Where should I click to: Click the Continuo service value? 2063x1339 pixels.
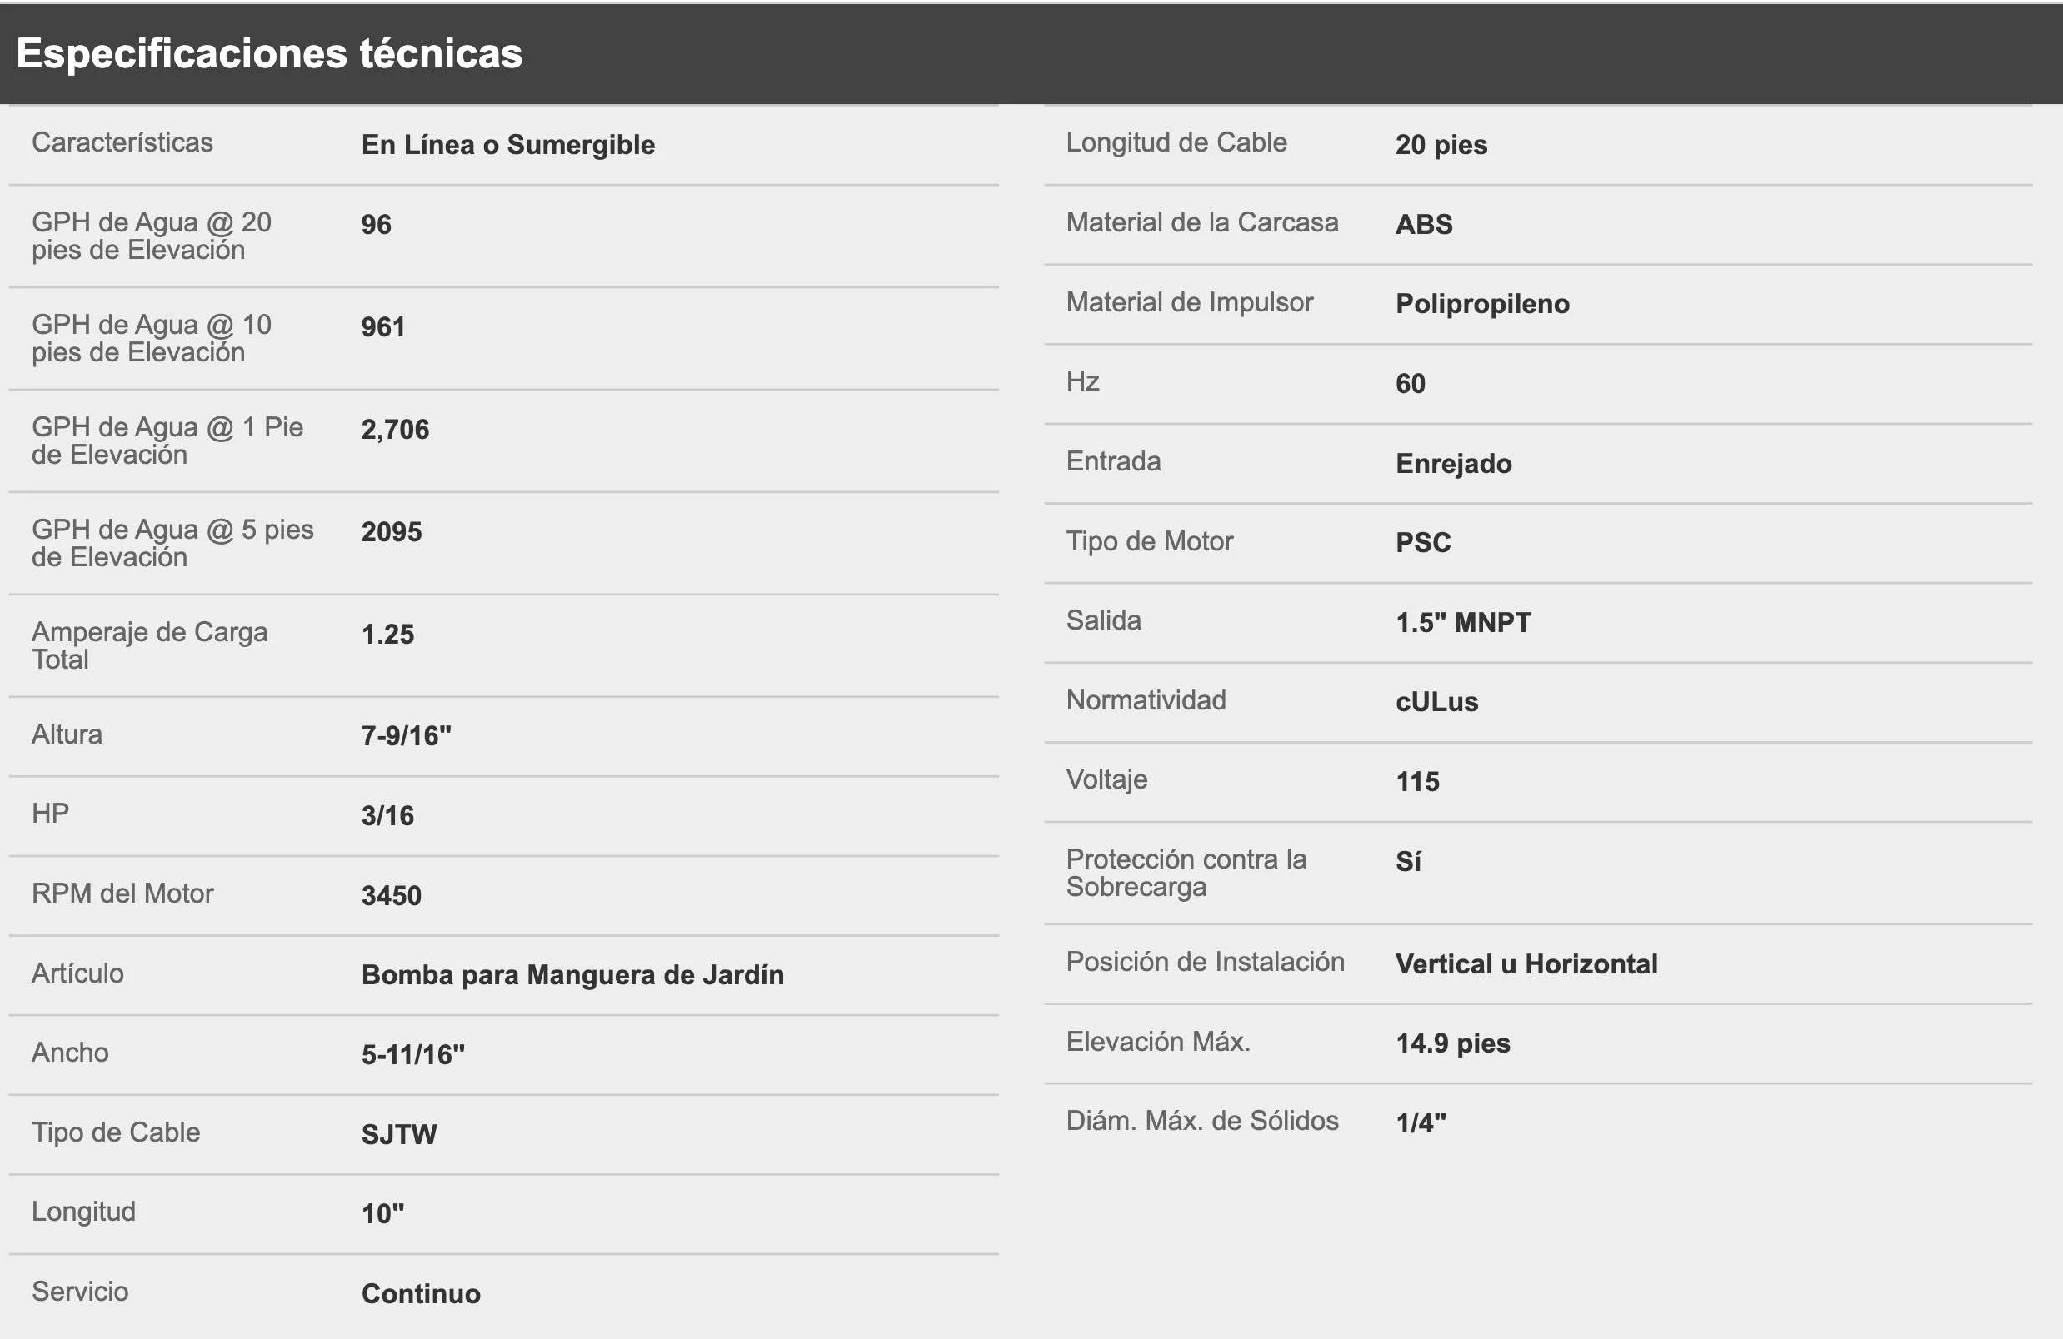[421, 1294]
